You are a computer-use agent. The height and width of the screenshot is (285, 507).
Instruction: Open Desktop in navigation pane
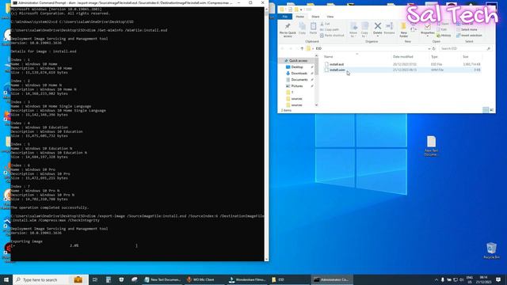[297, 66]
